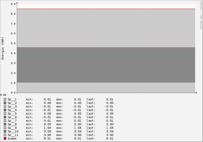Screen dimensions: 203x142
Task: Select the Sp__9 legend color swatch
Action: [x=5, y=128]
